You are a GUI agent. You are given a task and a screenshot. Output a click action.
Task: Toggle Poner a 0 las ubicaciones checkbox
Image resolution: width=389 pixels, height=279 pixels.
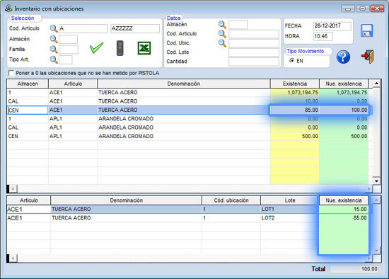pyautogui.click(x=11, y=73)
